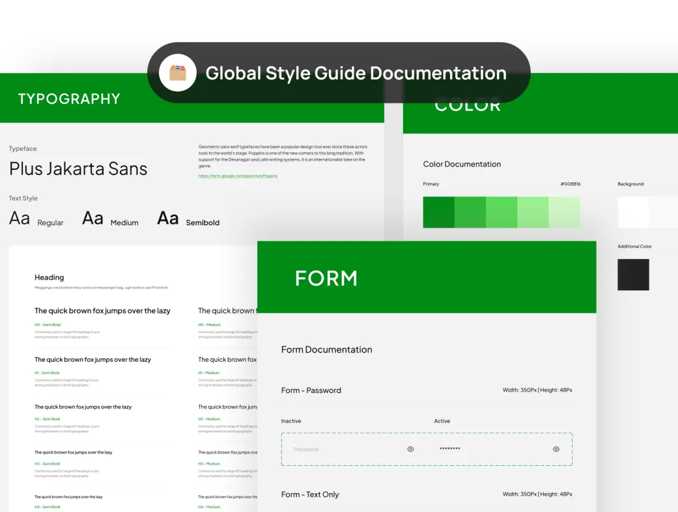This screenshot has width=678, height=512.
Task: Open the Poppins Google Fonts link
Action: coord(238,176)
